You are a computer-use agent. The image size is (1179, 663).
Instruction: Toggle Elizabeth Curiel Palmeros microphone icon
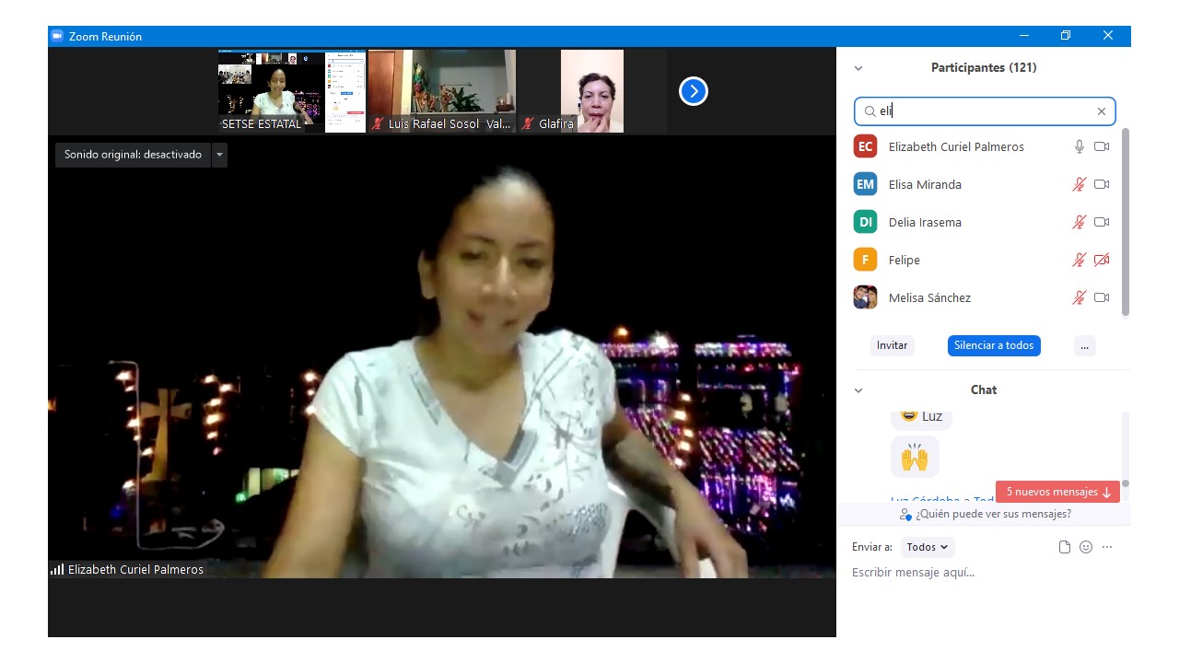[1080, 146]
